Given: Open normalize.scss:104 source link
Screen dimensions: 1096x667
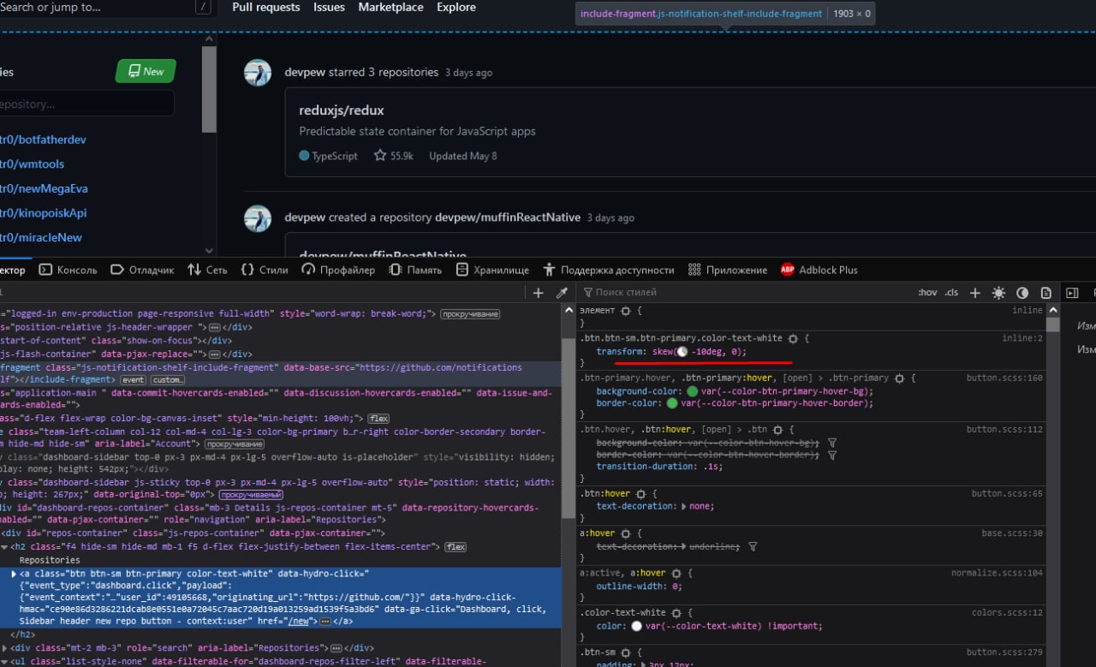Looking at the screenshot, I should click(x=997, y=573).
